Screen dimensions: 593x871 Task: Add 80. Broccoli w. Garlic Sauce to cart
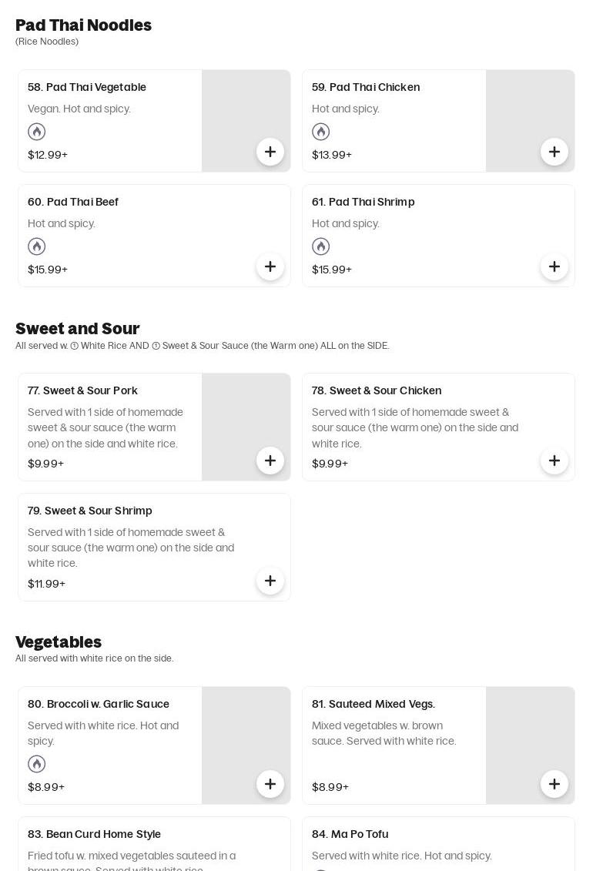[270, 784]
